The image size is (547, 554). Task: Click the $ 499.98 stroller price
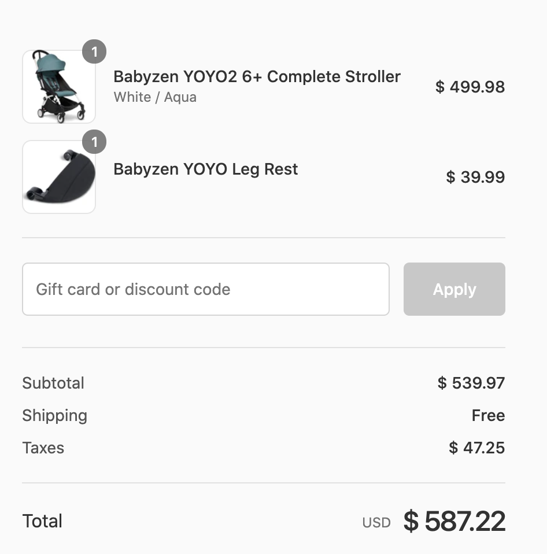tap(470, 87)
